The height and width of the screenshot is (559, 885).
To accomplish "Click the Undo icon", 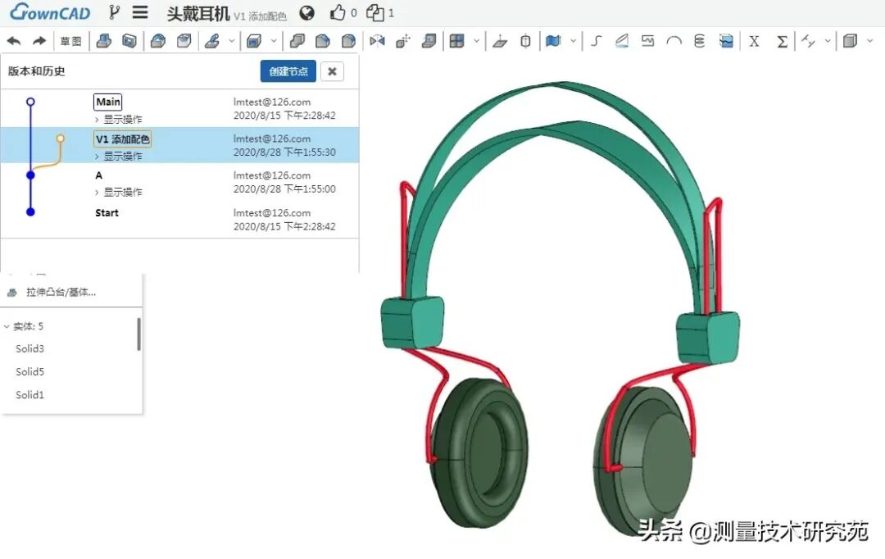I will coord(14,39).
